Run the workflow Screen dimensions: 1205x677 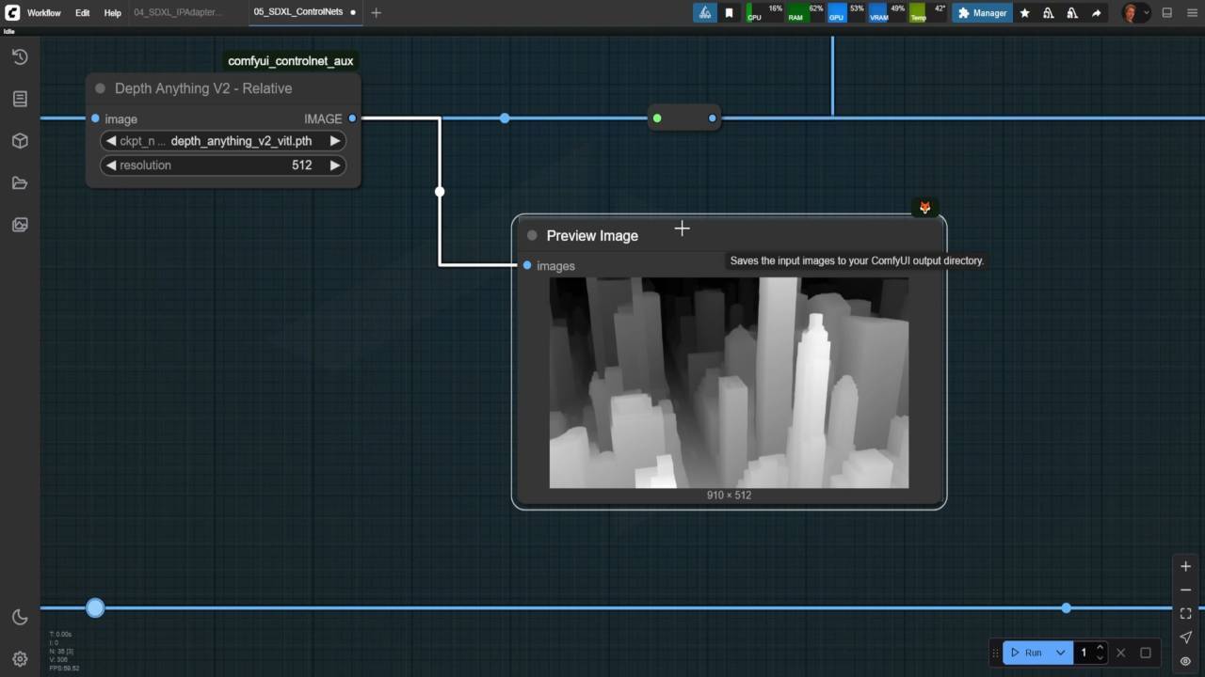pos(1026,652)
